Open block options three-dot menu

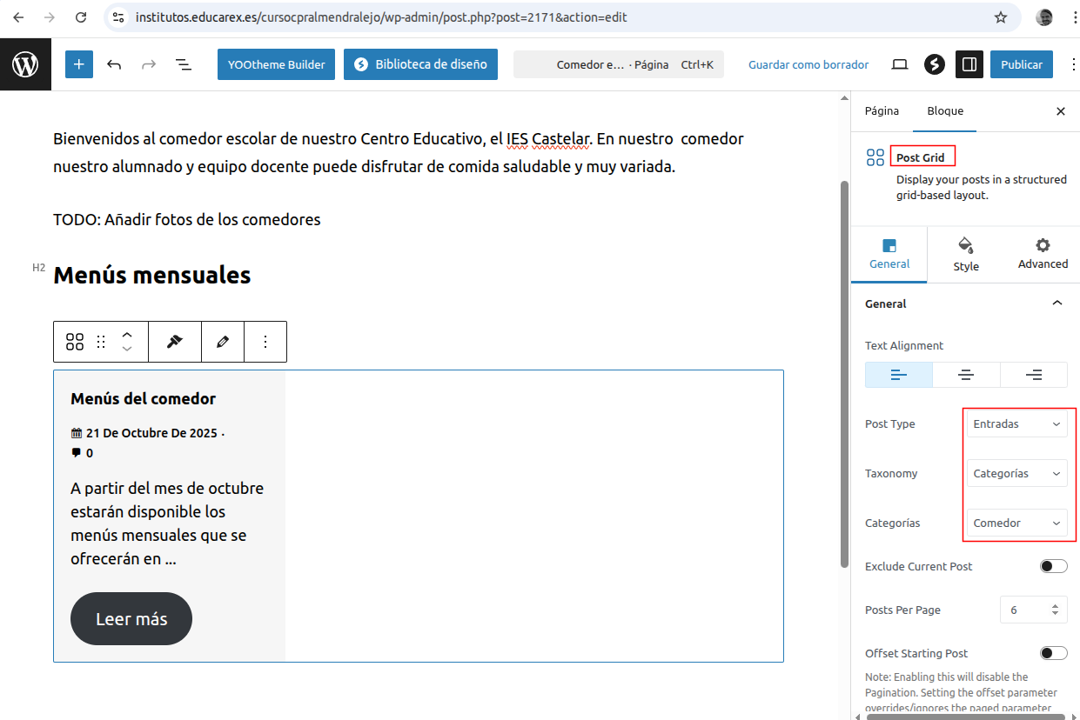coord(265,342)
